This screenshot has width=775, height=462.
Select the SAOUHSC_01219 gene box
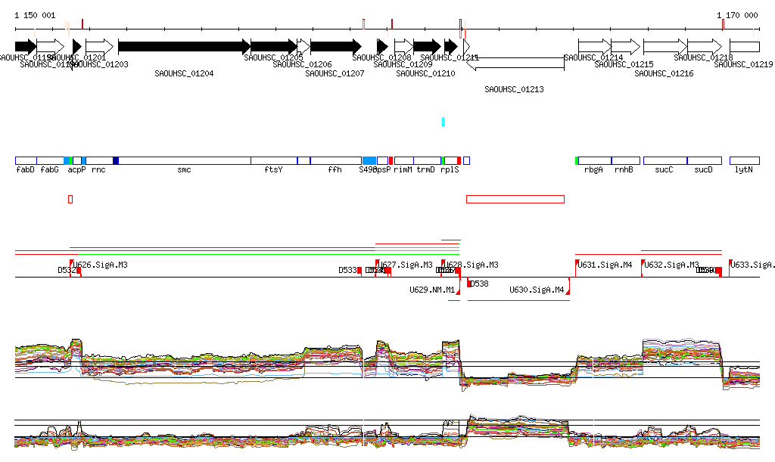(x=744, y=47)
